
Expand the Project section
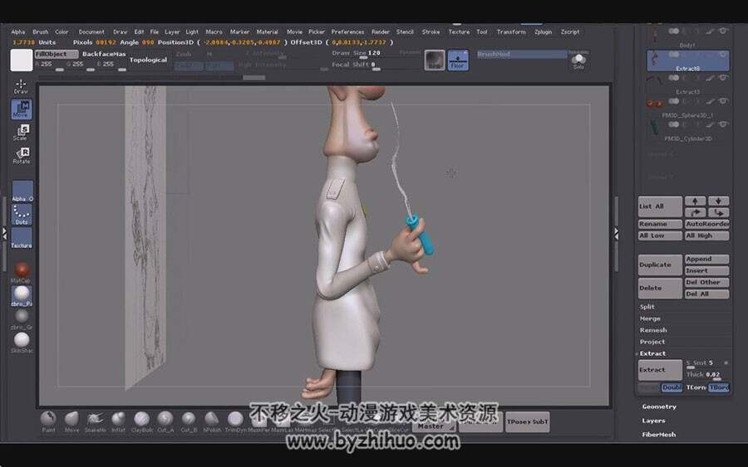(x=652, y=342)
